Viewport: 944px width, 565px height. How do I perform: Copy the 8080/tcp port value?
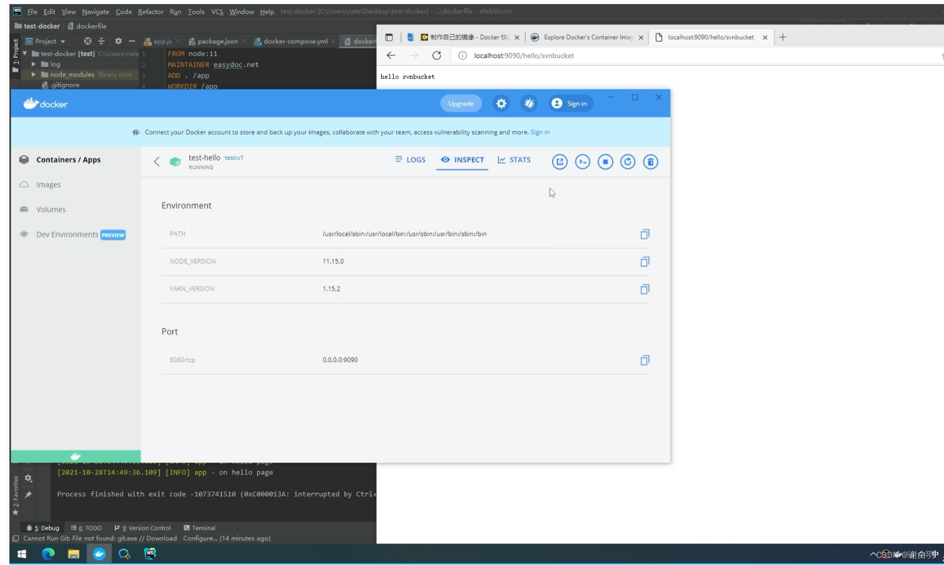pos(645,360)
